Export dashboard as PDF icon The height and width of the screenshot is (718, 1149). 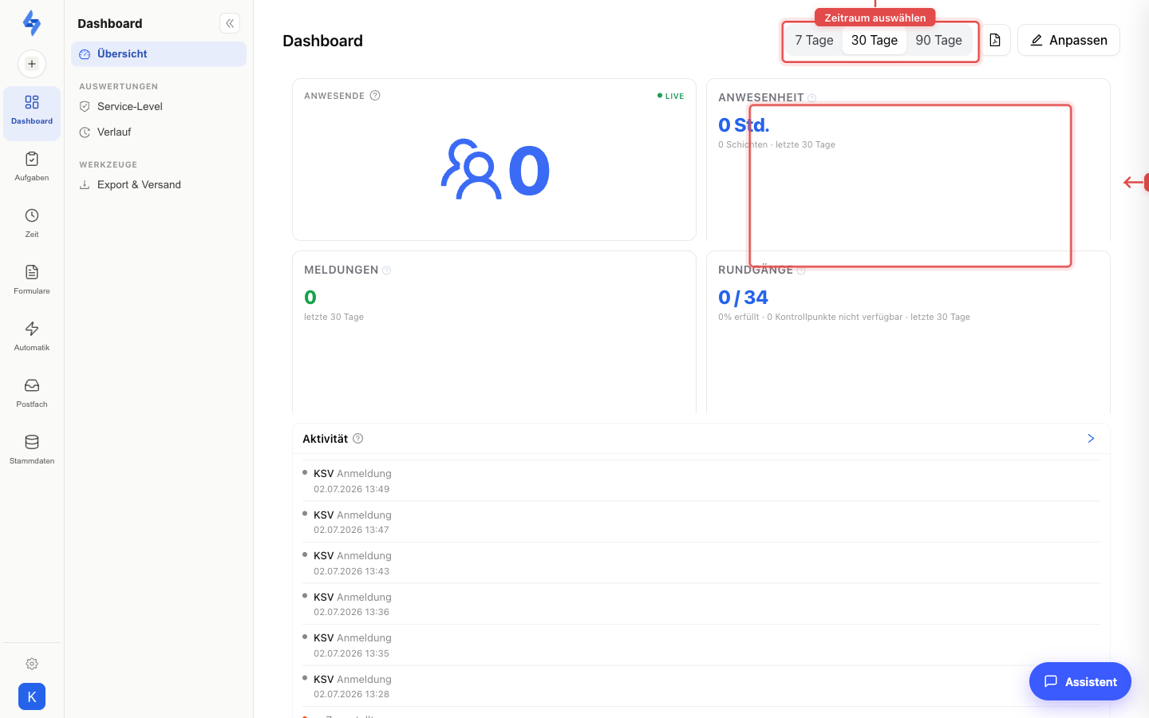(x=995, y=40)
